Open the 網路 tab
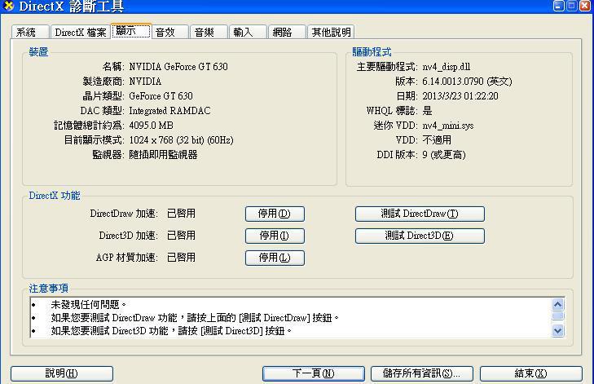Viewport: 594px width, 384px height. (287, 33)
